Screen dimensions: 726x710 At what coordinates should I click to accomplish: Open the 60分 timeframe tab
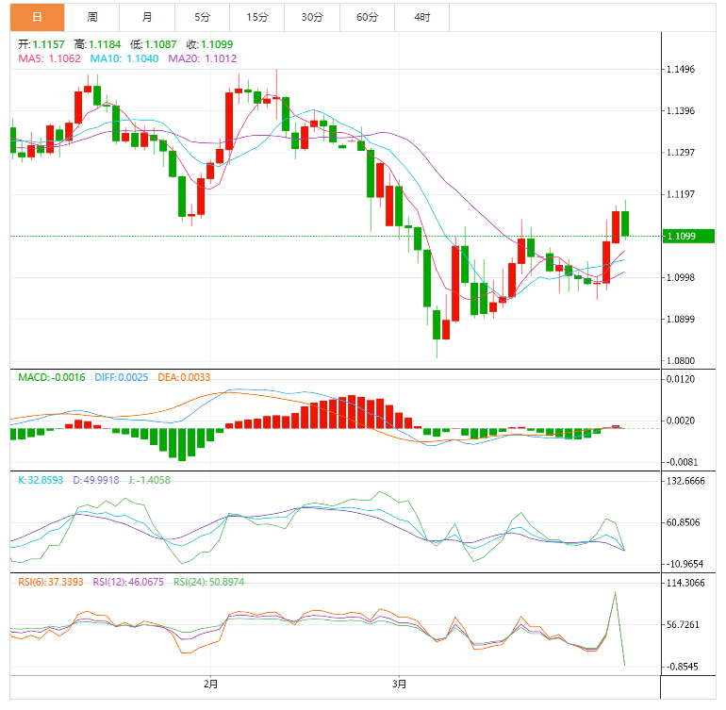tap(367, 18)
